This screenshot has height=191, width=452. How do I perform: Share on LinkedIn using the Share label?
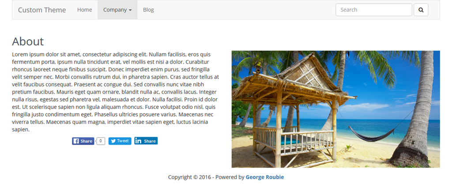[150, 141]
